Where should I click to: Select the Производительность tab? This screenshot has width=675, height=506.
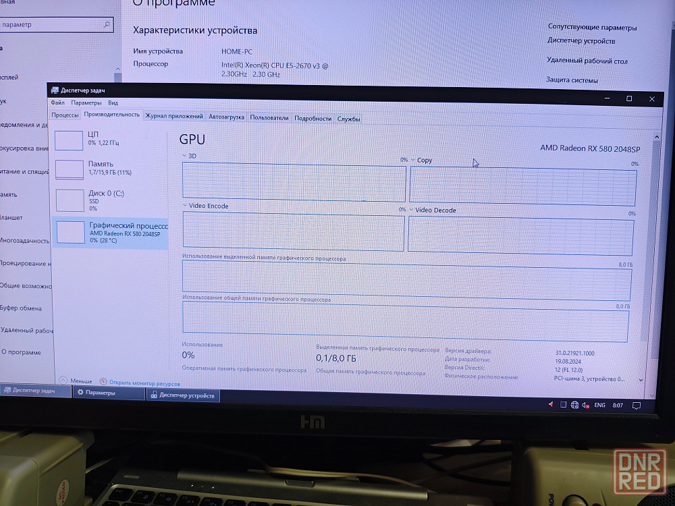[x=112, y=115]
